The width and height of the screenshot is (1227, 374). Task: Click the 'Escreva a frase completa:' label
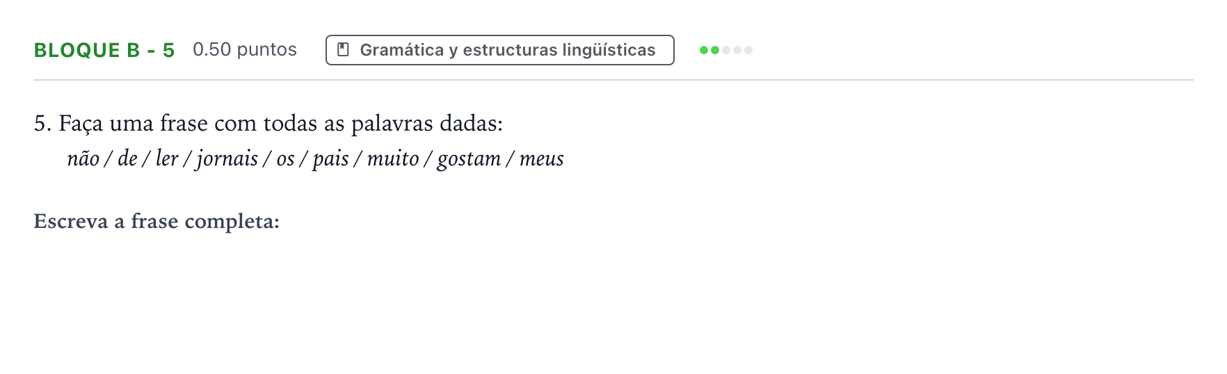pyautogui.click(x=157, y=221)
